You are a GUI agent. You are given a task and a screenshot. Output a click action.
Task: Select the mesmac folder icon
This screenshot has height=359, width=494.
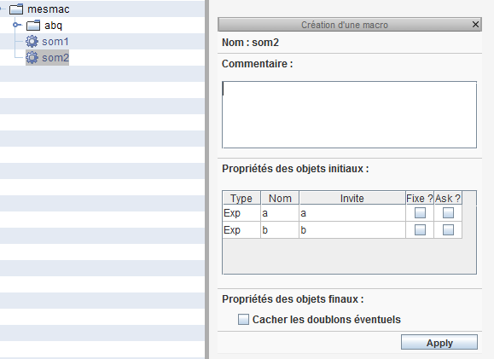pos(16,9)
